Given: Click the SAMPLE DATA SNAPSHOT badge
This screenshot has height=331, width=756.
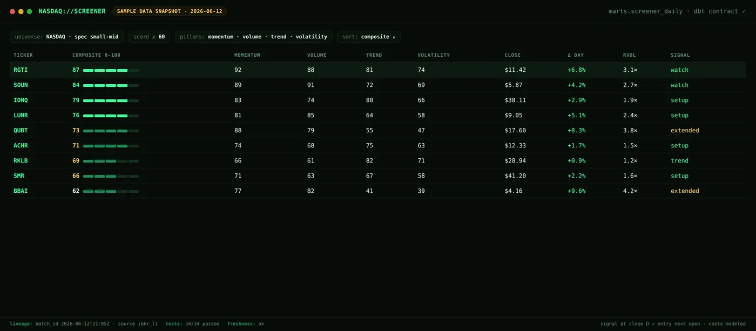Looking at the screenshot, I should pos(170,11).
